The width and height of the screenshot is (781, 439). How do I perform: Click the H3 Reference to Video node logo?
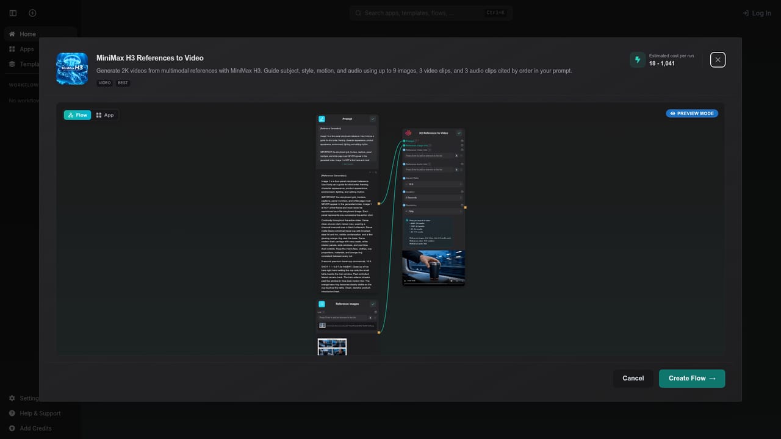[x=408, y=133]
